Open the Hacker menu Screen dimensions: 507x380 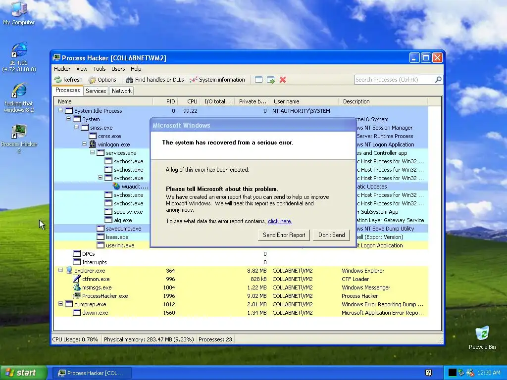tap(62, 69)
